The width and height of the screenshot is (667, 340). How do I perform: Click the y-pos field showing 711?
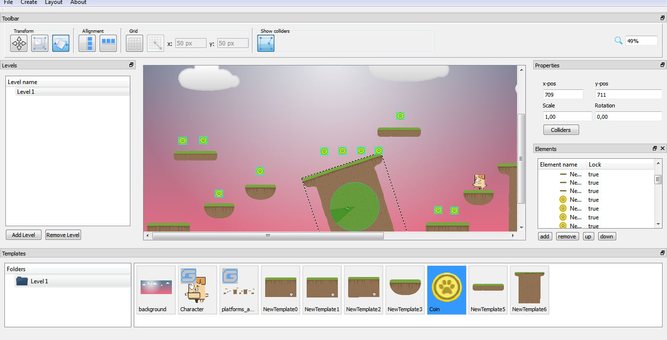point(628,95)
